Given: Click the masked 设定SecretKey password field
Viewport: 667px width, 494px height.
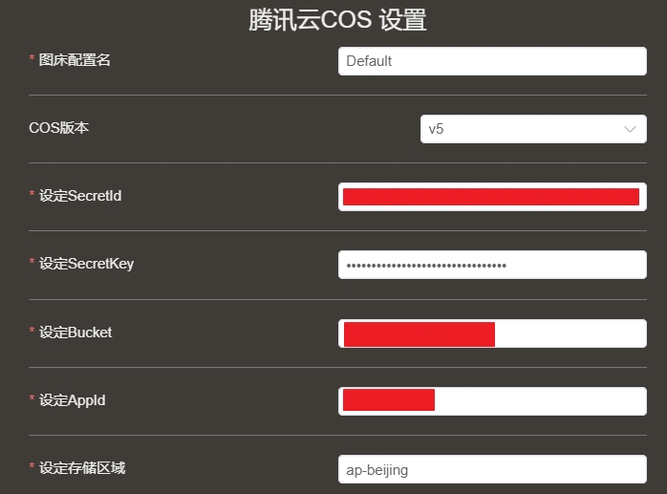Looking at the screenshot, I should (x=492, y=265).
